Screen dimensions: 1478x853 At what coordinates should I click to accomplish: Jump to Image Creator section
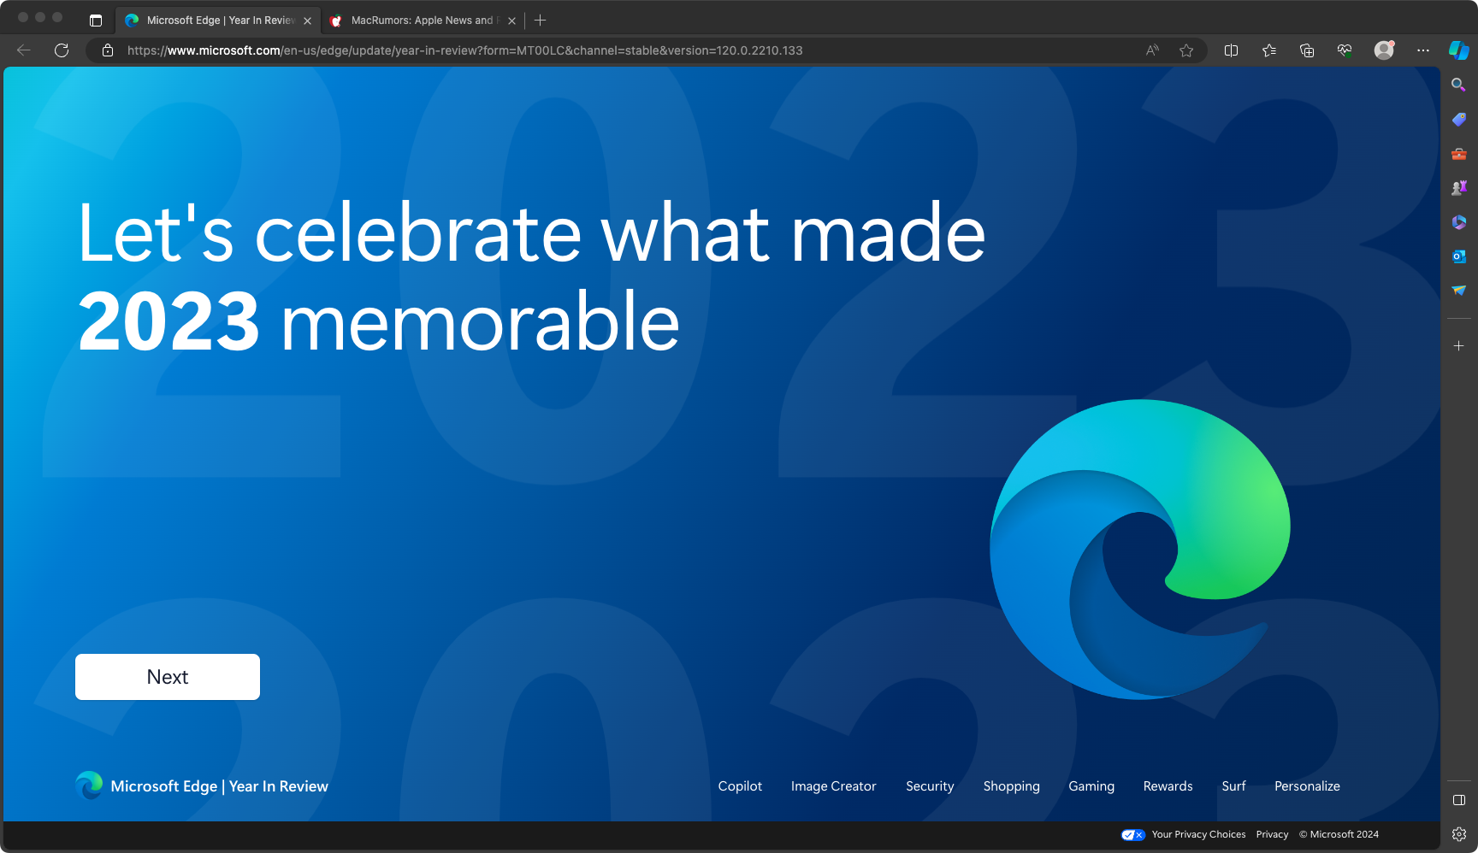(834, 786)
